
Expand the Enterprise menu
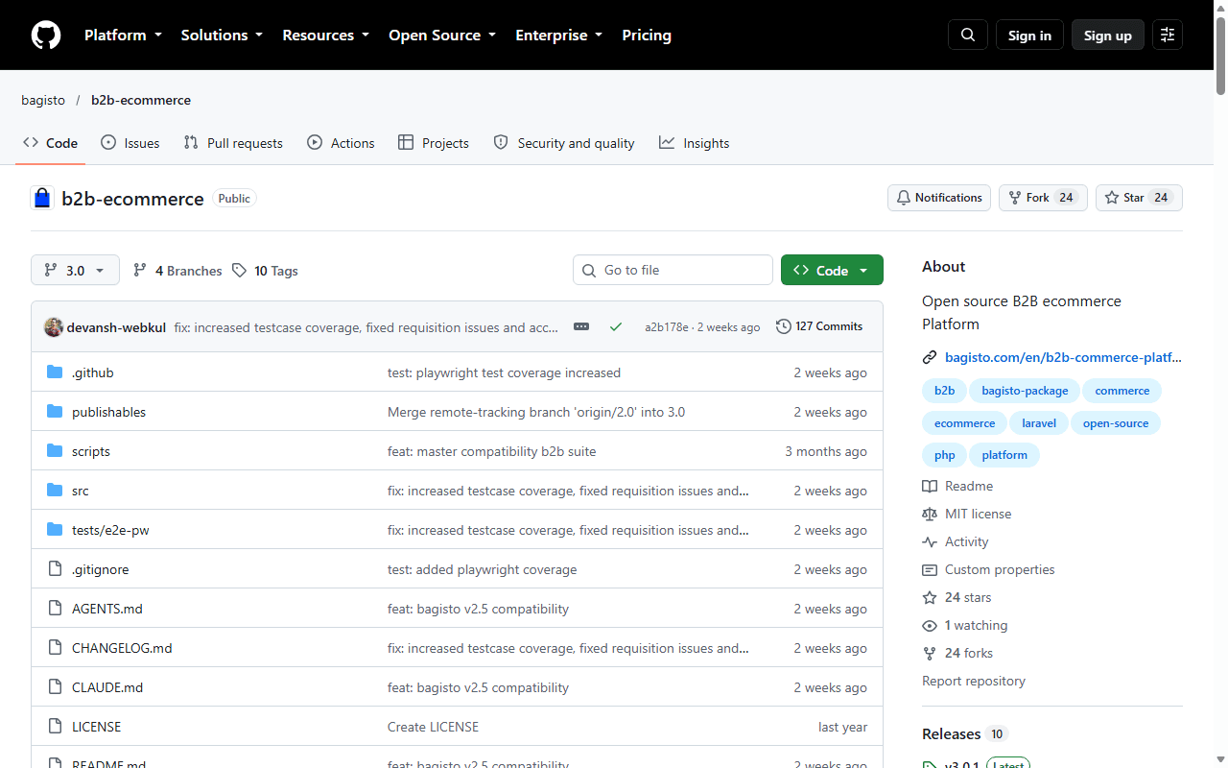pos(559,36)
